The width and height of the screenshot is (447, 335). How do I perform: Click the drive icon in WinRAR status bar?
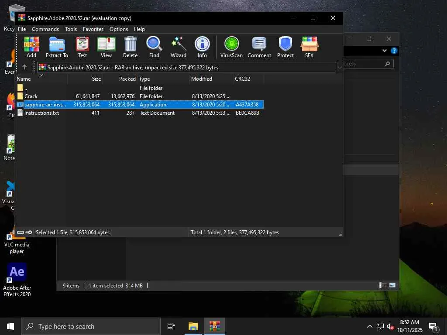click(21, 232)
